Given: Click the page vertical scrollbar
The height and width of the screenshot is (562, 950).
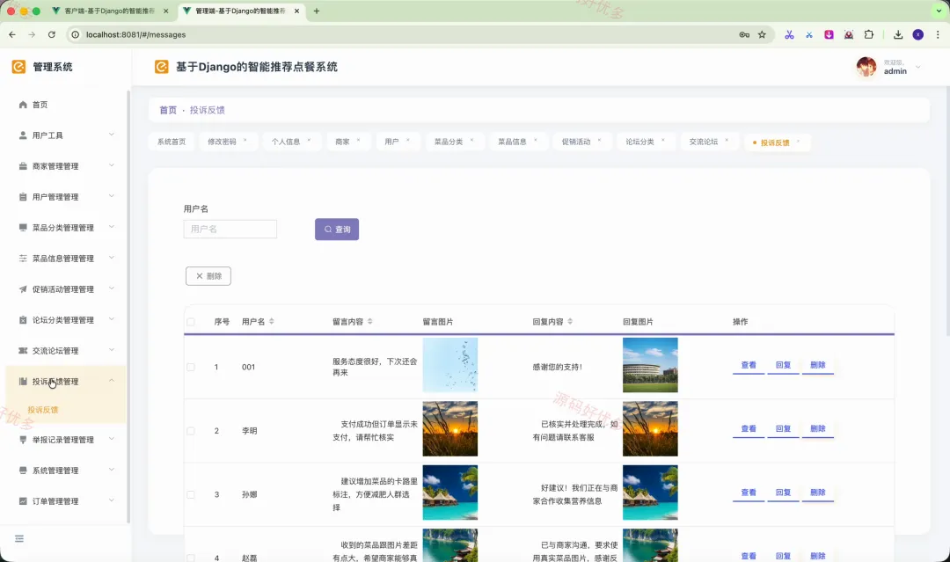Looking at the screenshot, I should click(x=947, y=212).
